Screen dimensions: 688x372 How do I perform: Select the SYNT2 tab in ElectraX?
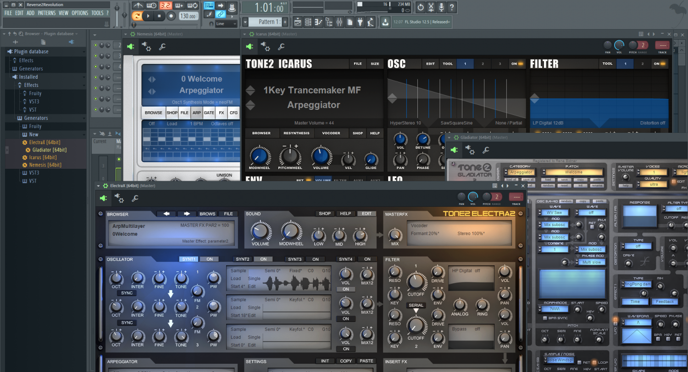pos(243,259)
